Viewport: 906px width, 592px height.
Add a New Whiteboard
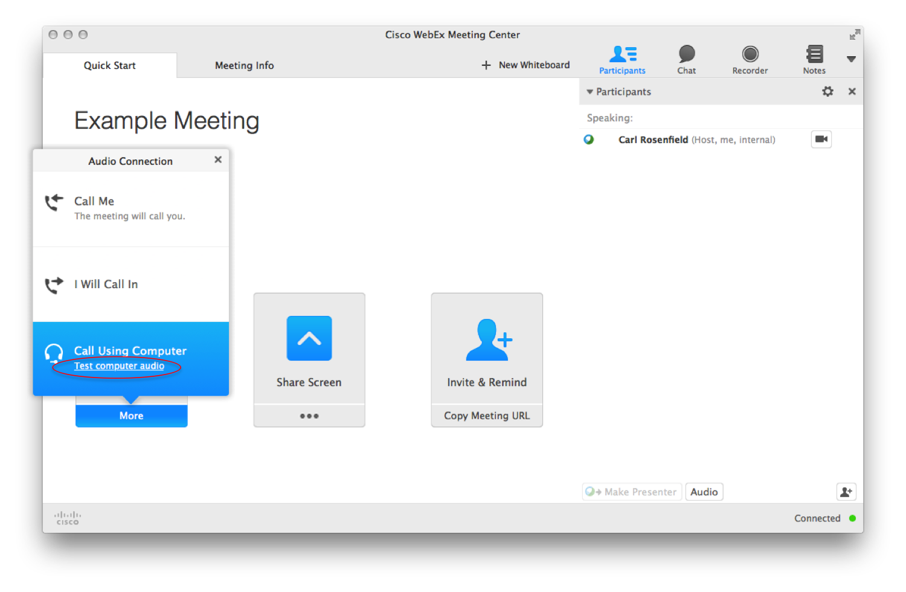[x=525, y=65]
